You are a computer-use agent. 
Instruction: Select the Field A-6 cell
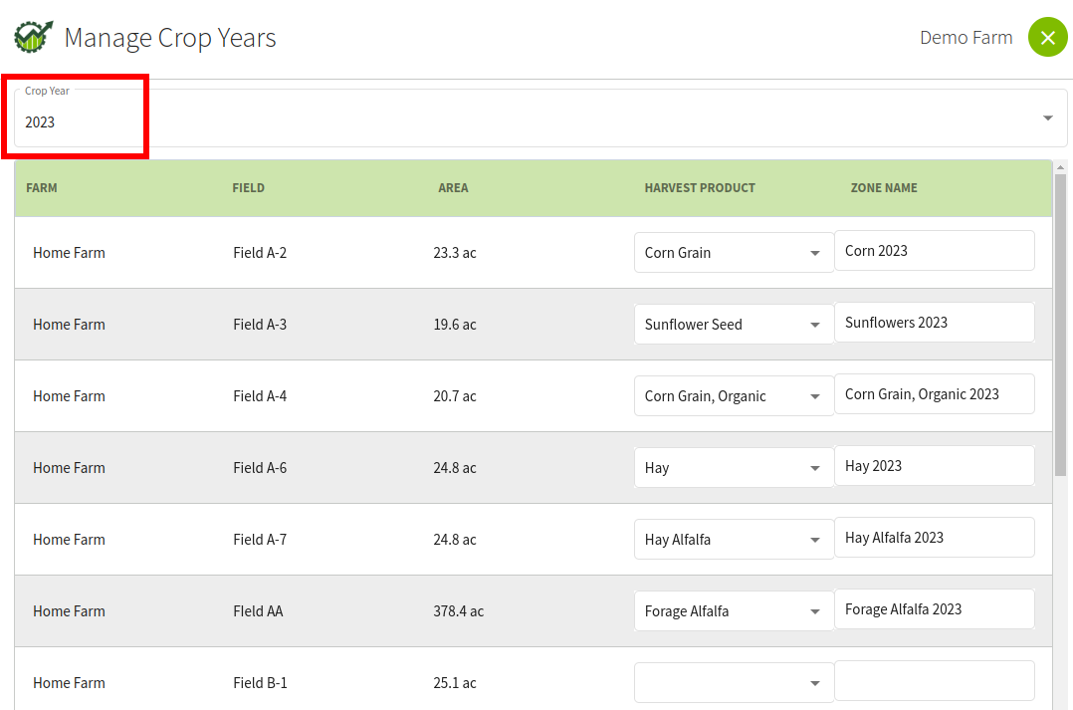(260, 468)
